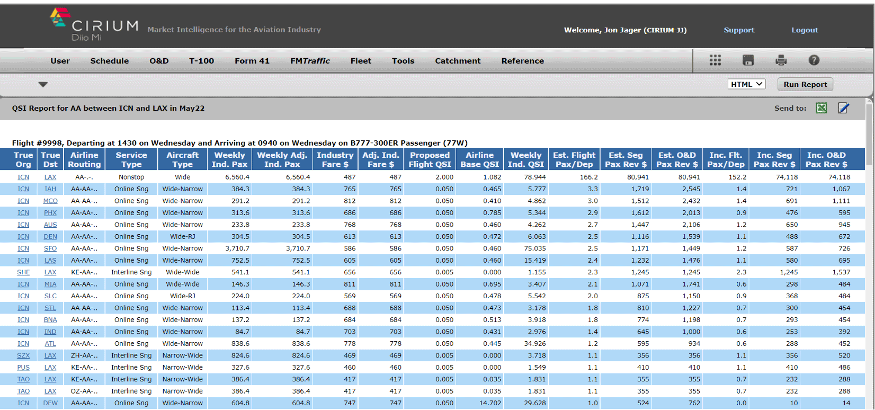Click the MCO destination link
Screen dimensions: 875x410
[50, 201]
